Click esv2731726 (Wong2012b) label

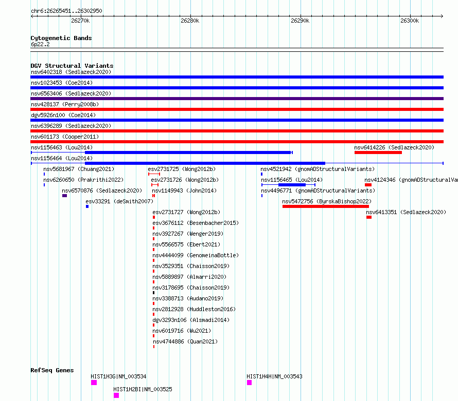pos(185,180)
